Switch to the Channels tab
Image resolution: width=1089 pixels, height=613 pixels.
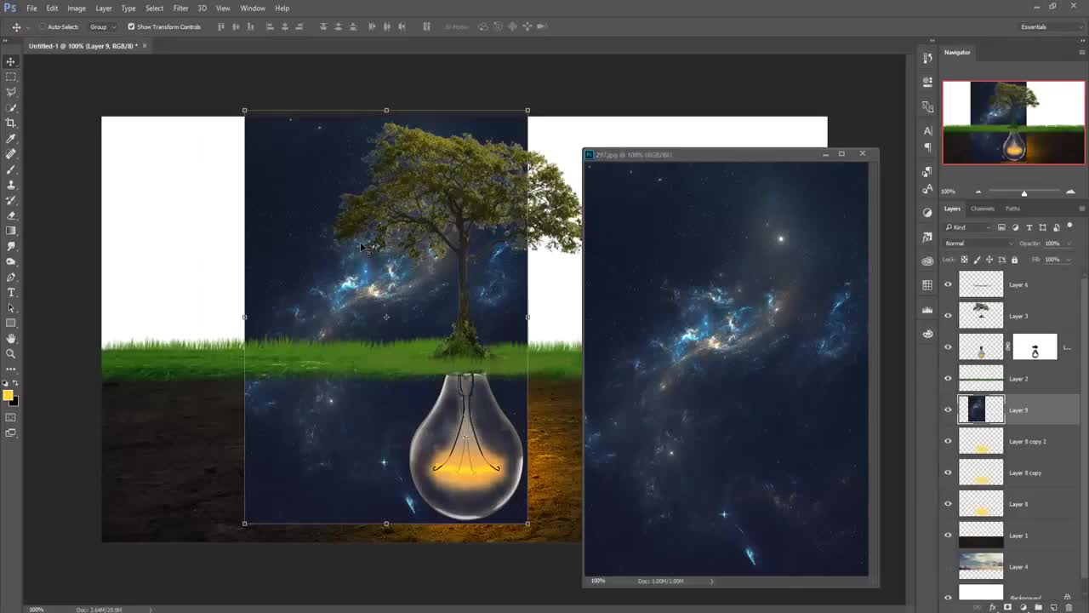[982, 208]
